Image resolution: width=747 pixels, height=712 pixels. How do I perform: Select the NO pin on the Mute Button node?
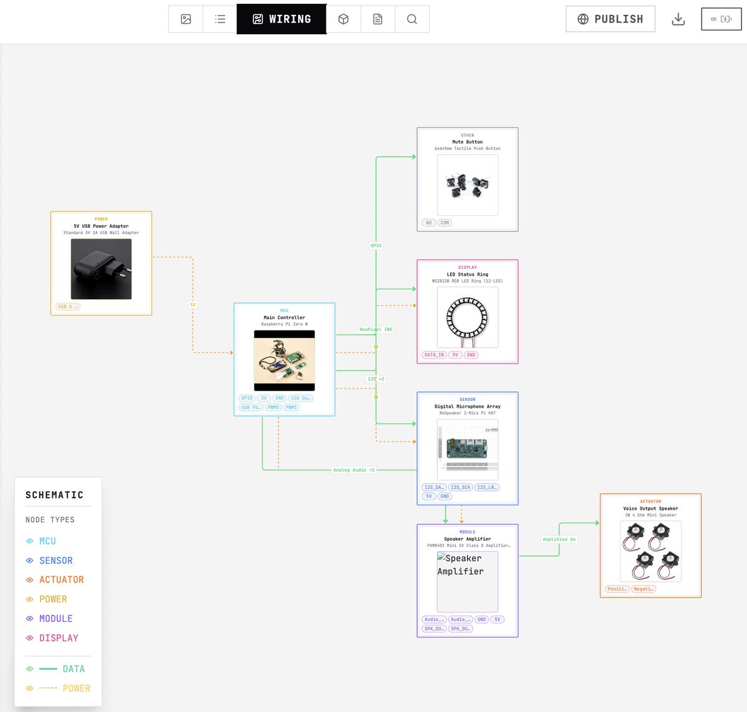click(x=428, y=222)
